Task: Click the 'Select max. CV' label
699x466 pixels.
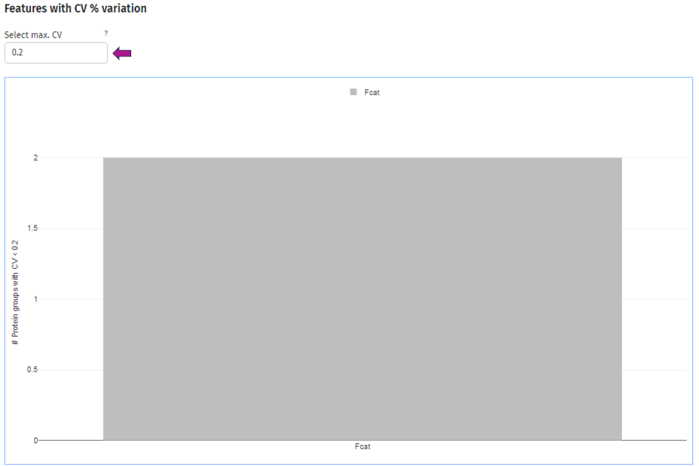Action: pyautogui.click(x=33, y=35)
